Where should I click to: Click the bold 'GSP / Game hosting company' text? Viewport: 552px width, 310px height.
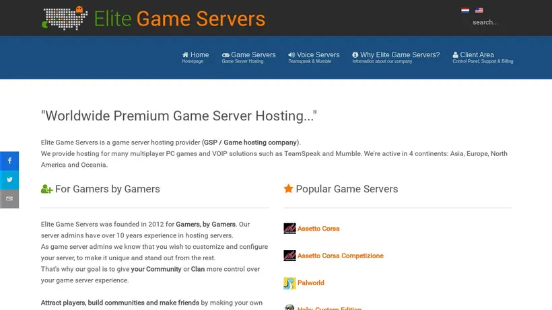tap(250, 143)
